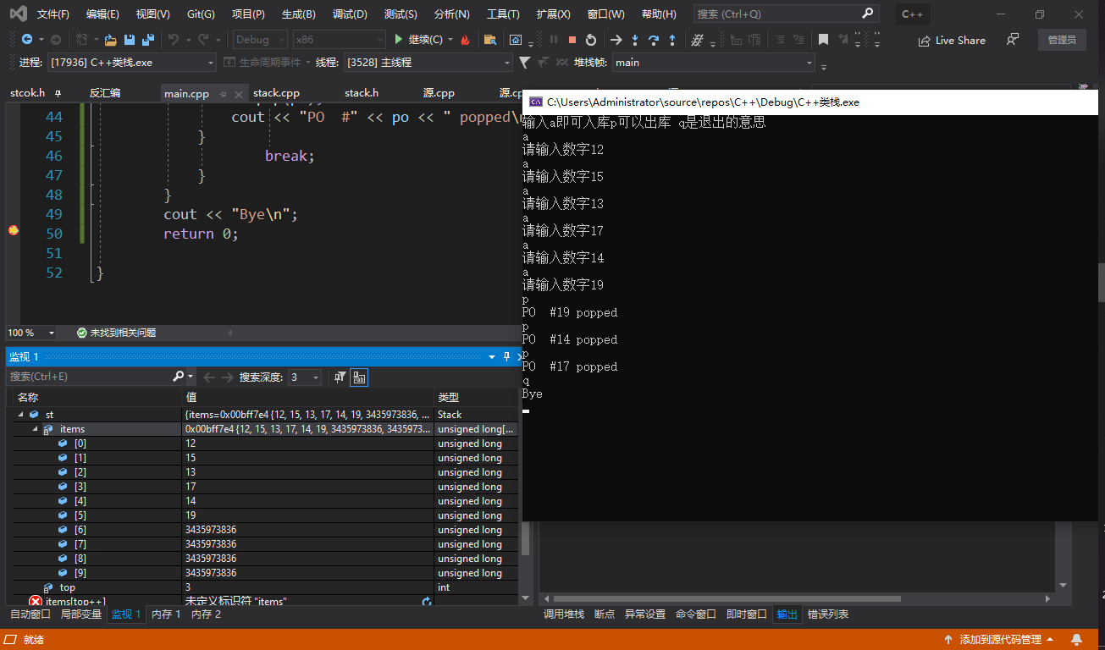Switch to the 错误列表 tab
Screen dimensions: 1105x650
[828, 614]
